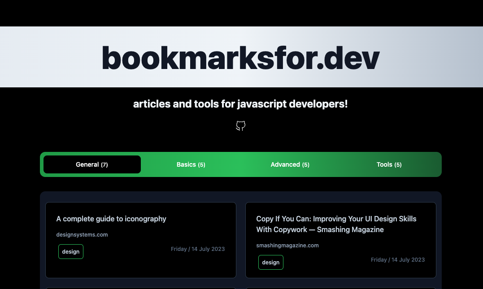Click the design tag on the iconography card
Screen dimensions: 483x289
point(70,251)
